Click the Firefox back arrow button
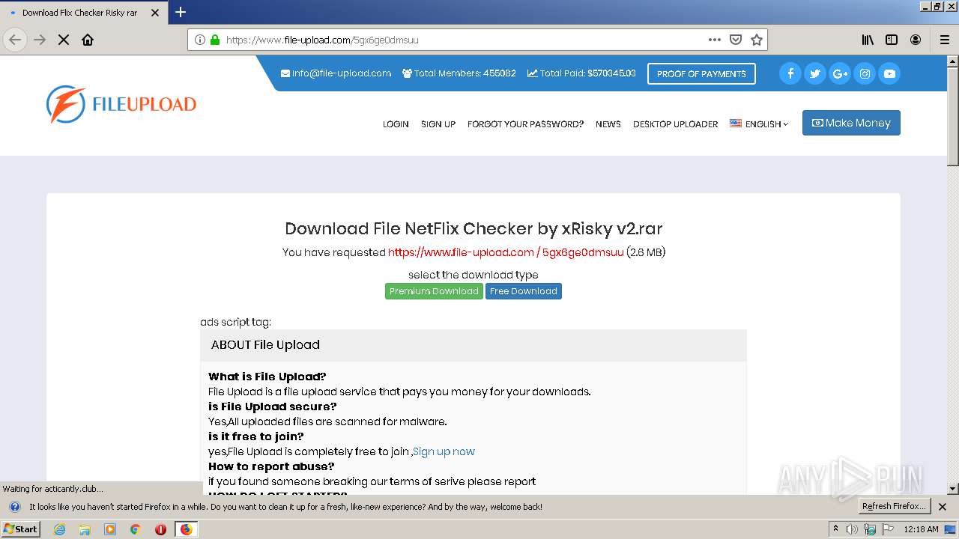 coord(15,40)
